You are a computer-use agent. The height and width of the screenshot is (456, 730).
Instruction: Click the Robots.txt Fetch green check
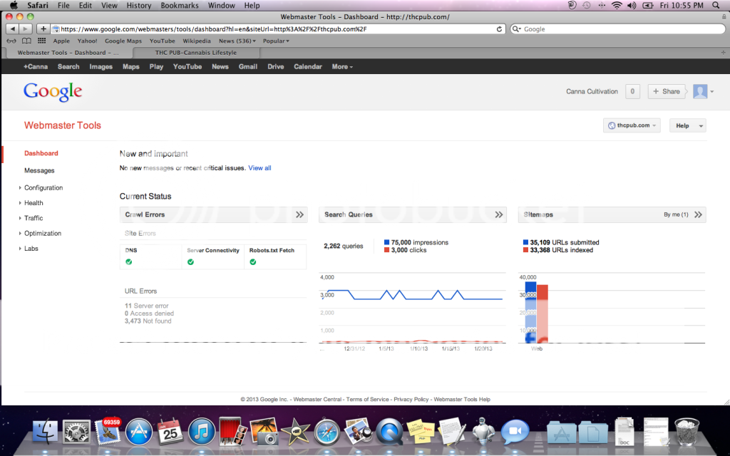pos(253,262)
